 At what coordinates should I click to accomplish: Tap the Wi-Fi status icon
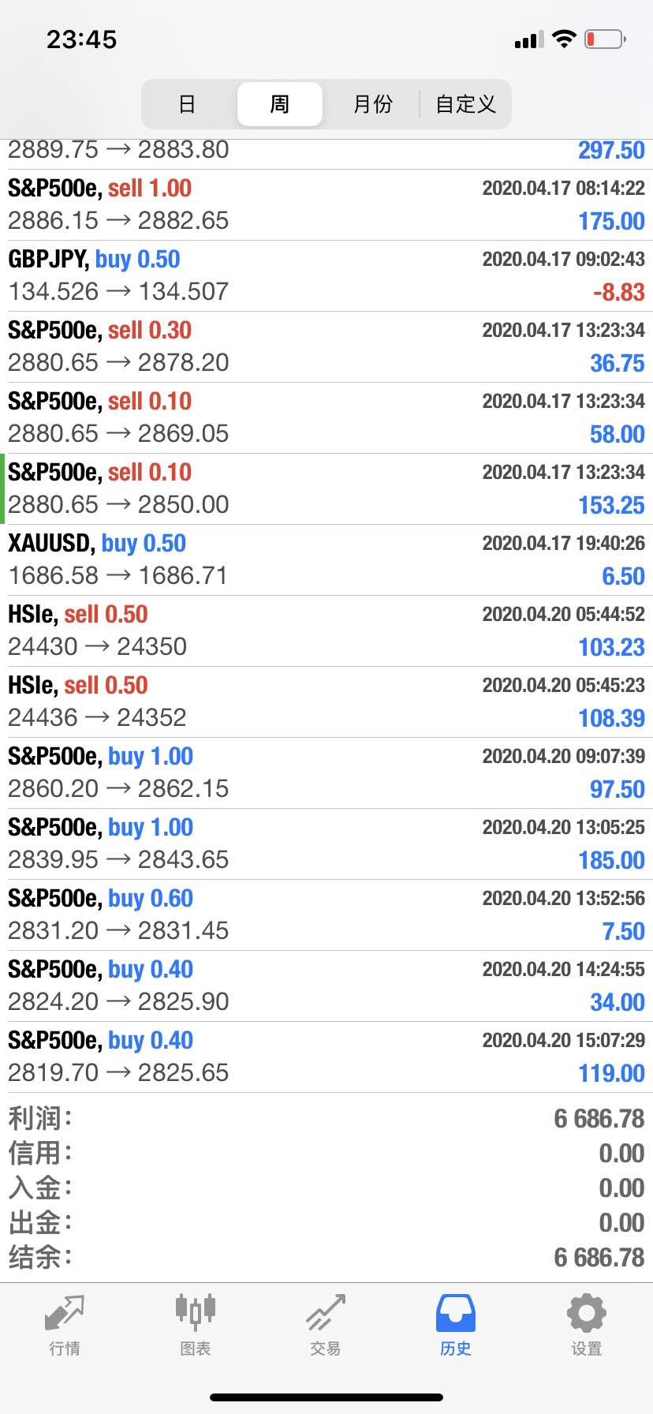pyautogui.click(x=564, y=39)
